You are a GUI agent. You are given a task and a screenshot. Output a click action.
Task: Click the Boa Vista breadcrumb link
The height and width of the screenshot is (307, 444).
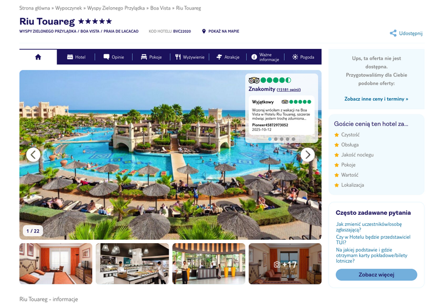(x=160, y=8)
